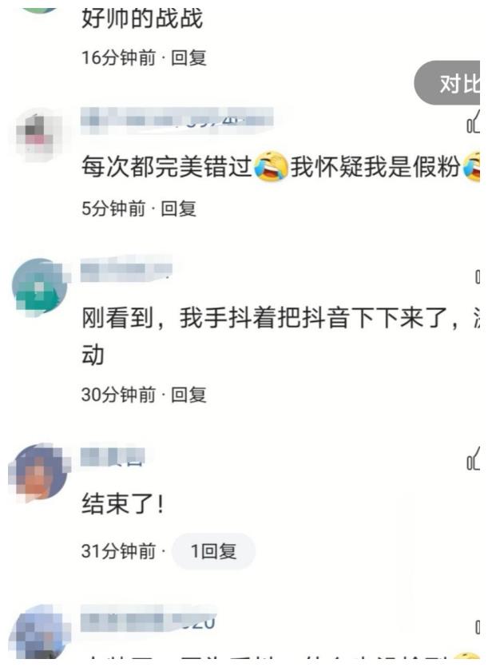Like the '每次都完美错过' comment with thumbs-up
Screen dimensions: 488x667
point(474,123)
